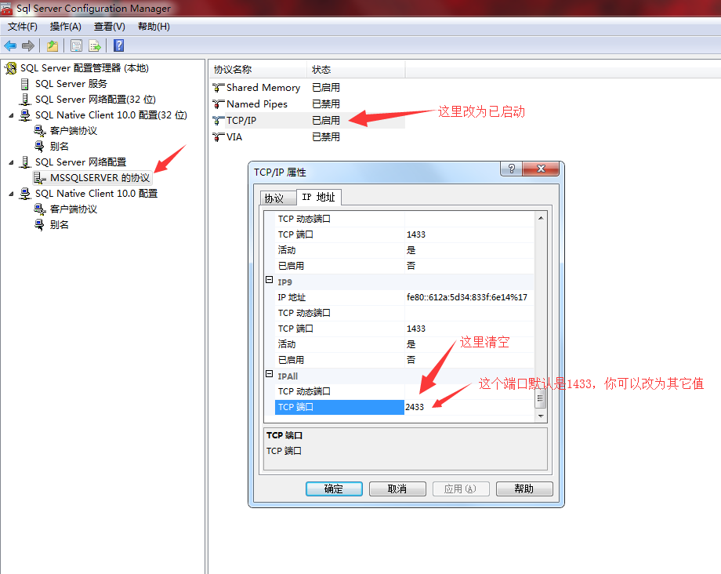Select the Named Pipes protocol row
721x574 pixels.
click(x=308, y=104)
